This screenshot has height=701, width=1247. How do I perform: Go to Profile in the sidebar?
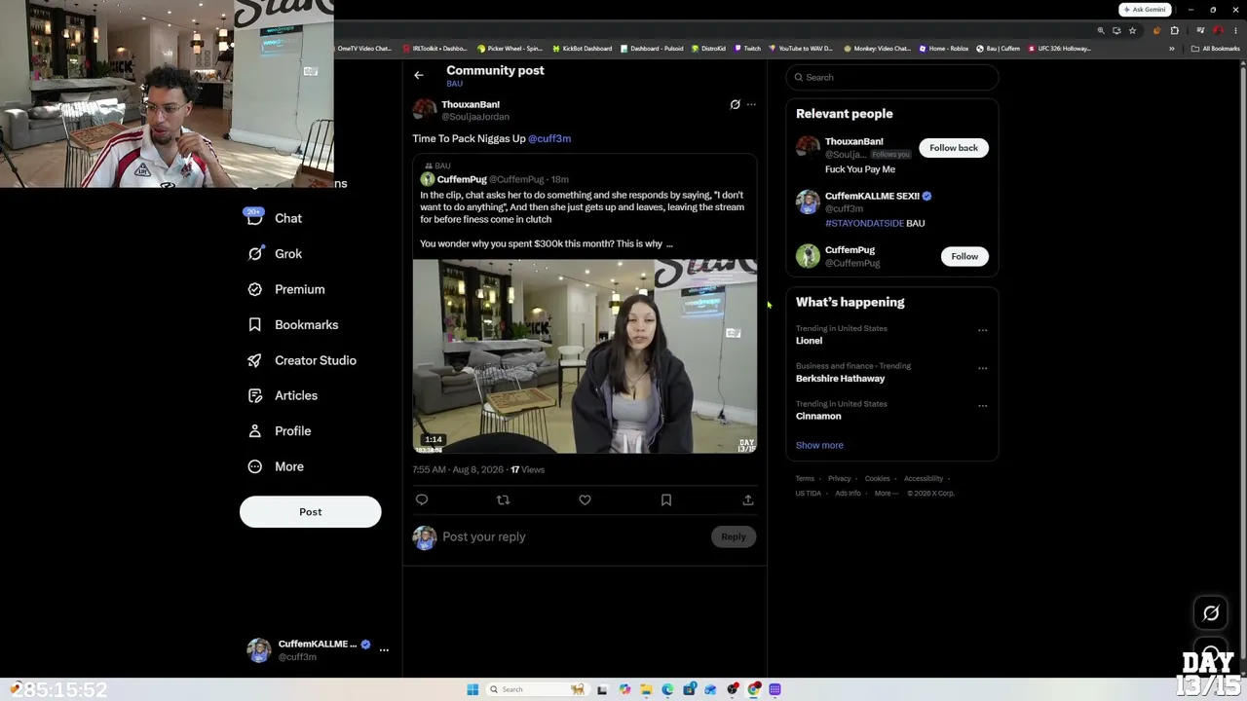[280, 430]
